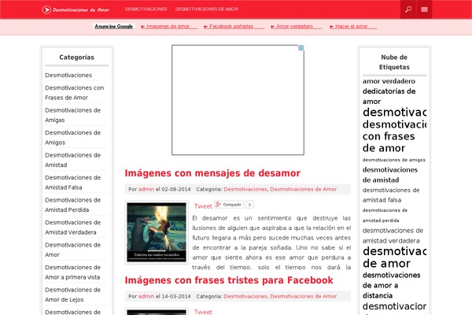Open Desmotivaciones de Amigas category
Screen dimensions: 472x315
pyautogui.click(x=73, y=115)
